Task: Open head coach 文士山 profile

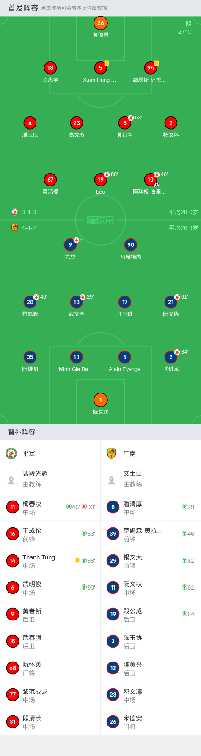Action: pyautogui.click(x=151, y=479)
